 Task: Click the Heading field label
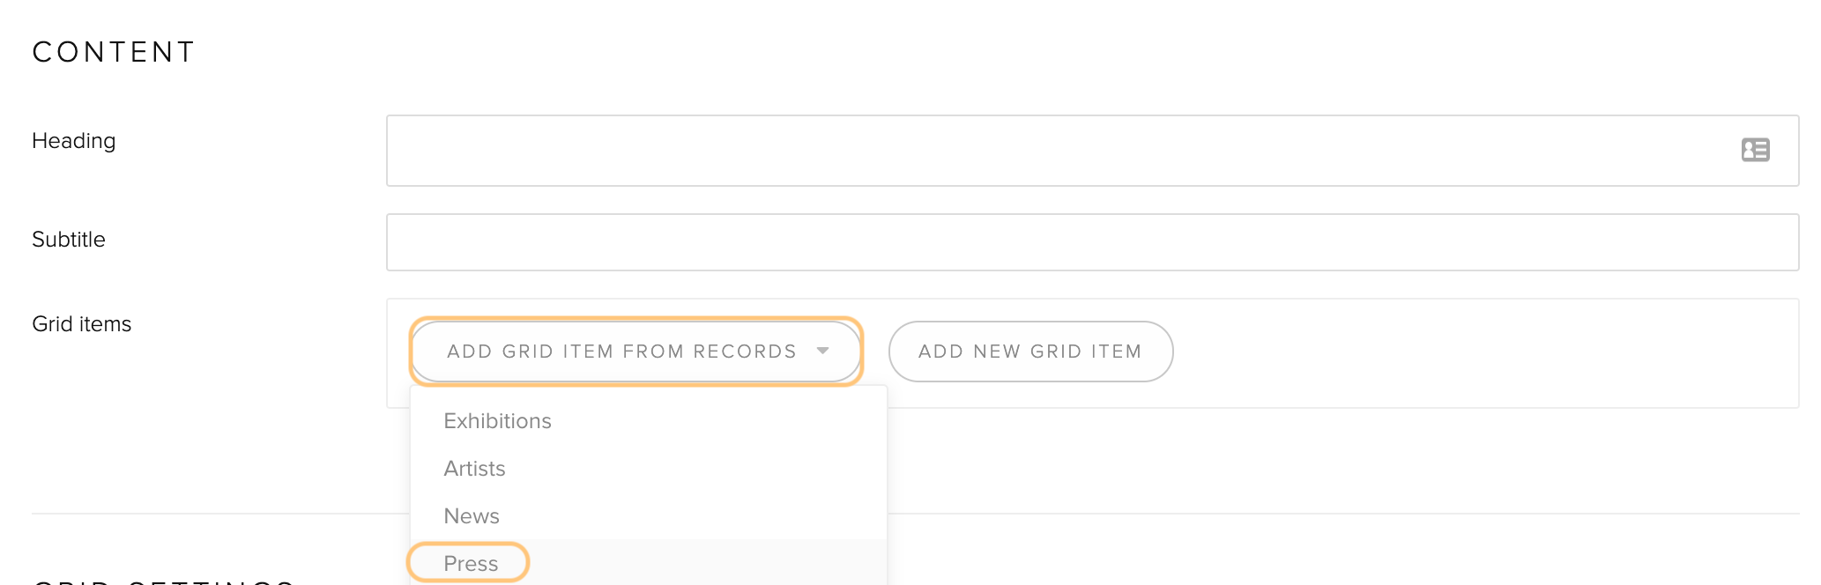(x=74, y=141)
